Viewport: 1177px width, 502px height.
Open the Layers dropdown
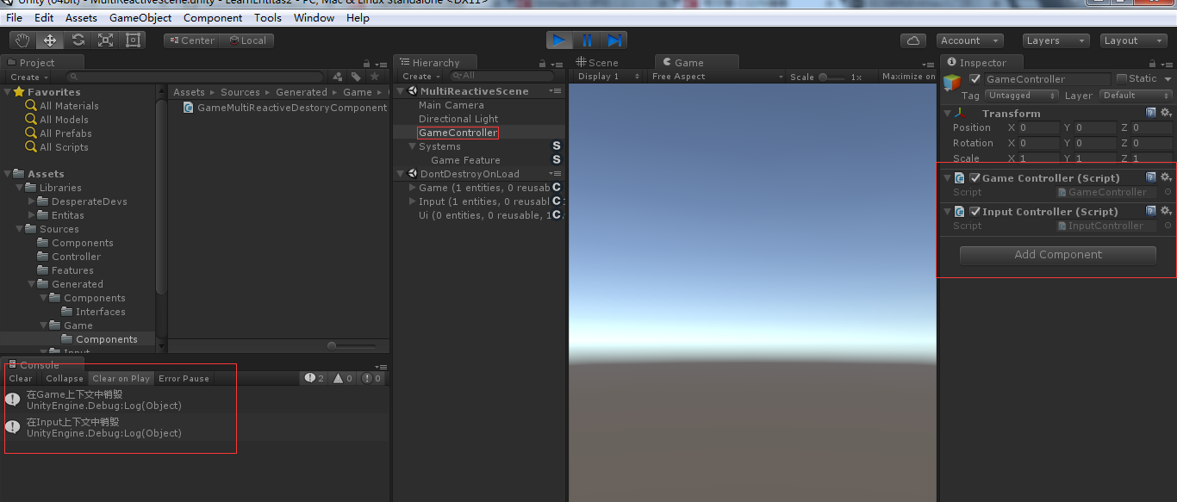(x=1056, y=40)
